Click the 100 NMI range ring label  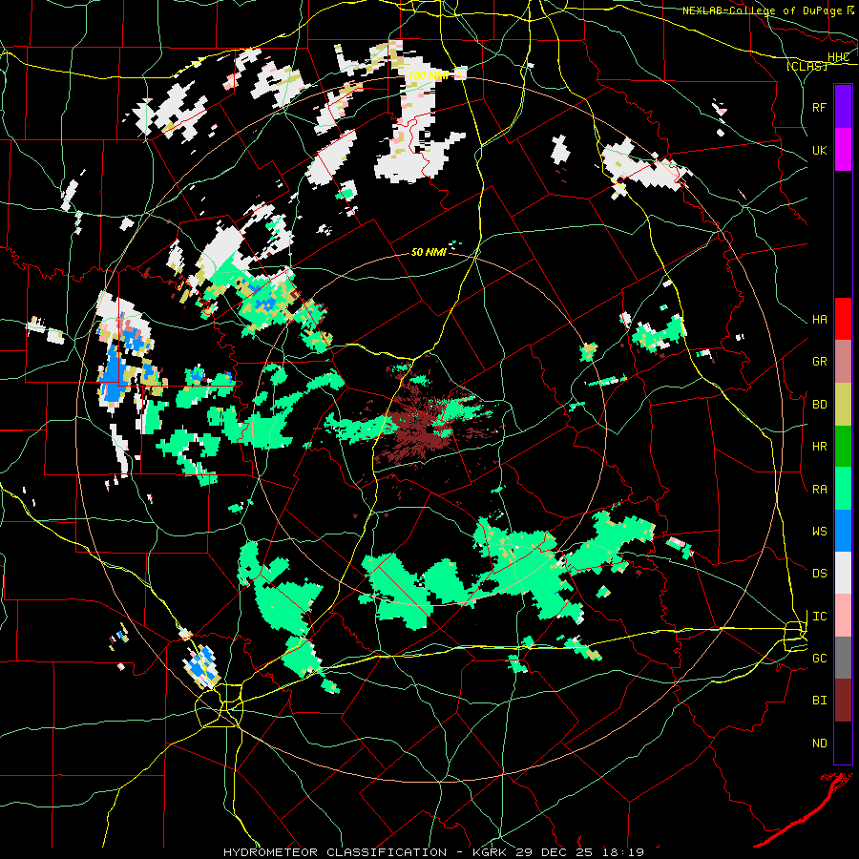click(429, 75)
